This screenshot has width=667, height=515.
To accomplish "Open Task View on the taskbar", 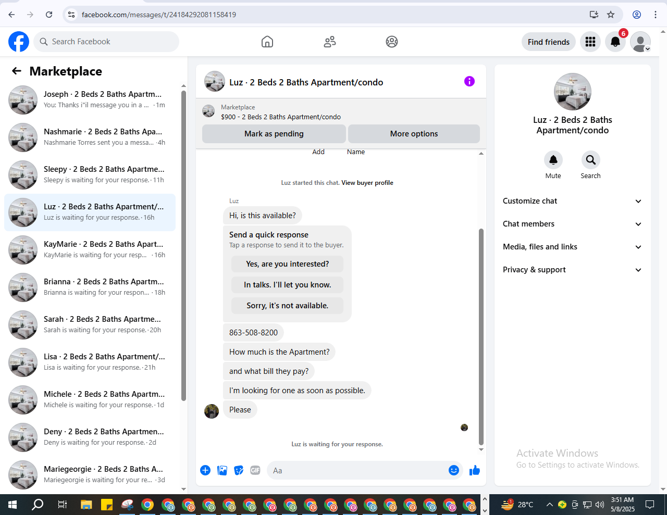I will [62, 504].
